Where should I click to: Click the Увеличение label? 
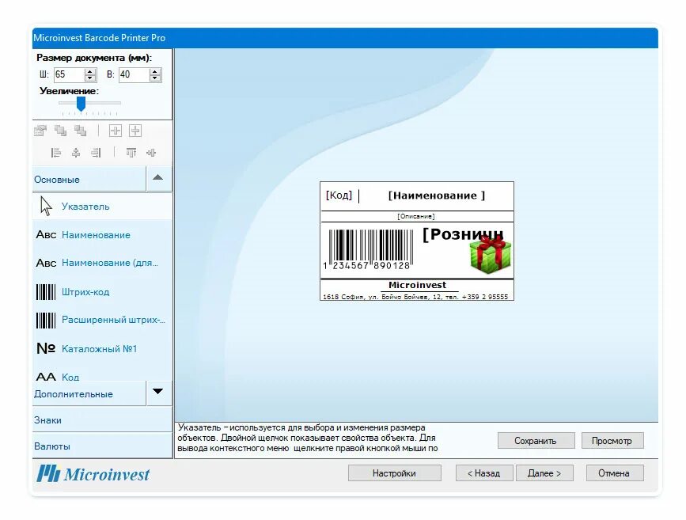click(69, 91)
